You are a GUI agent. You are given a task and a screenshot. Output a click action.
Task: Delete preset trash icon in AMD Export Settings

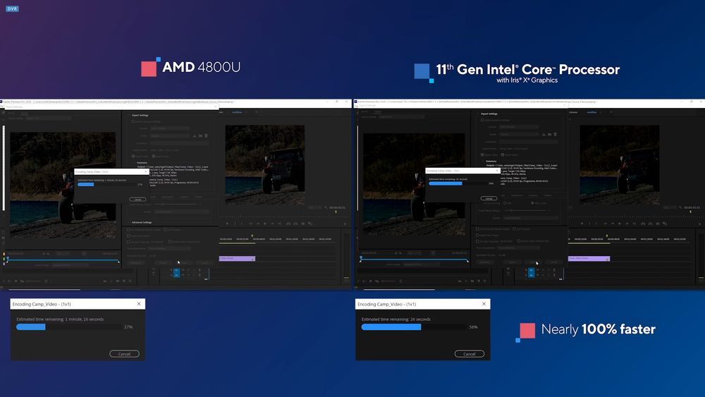pos(206,136)
